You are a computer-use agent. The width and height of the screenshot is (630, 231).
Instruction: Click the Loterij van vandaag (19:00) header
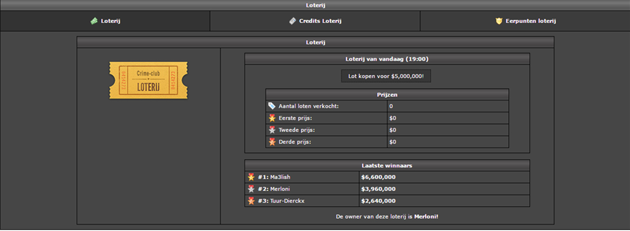pos(387,59)
